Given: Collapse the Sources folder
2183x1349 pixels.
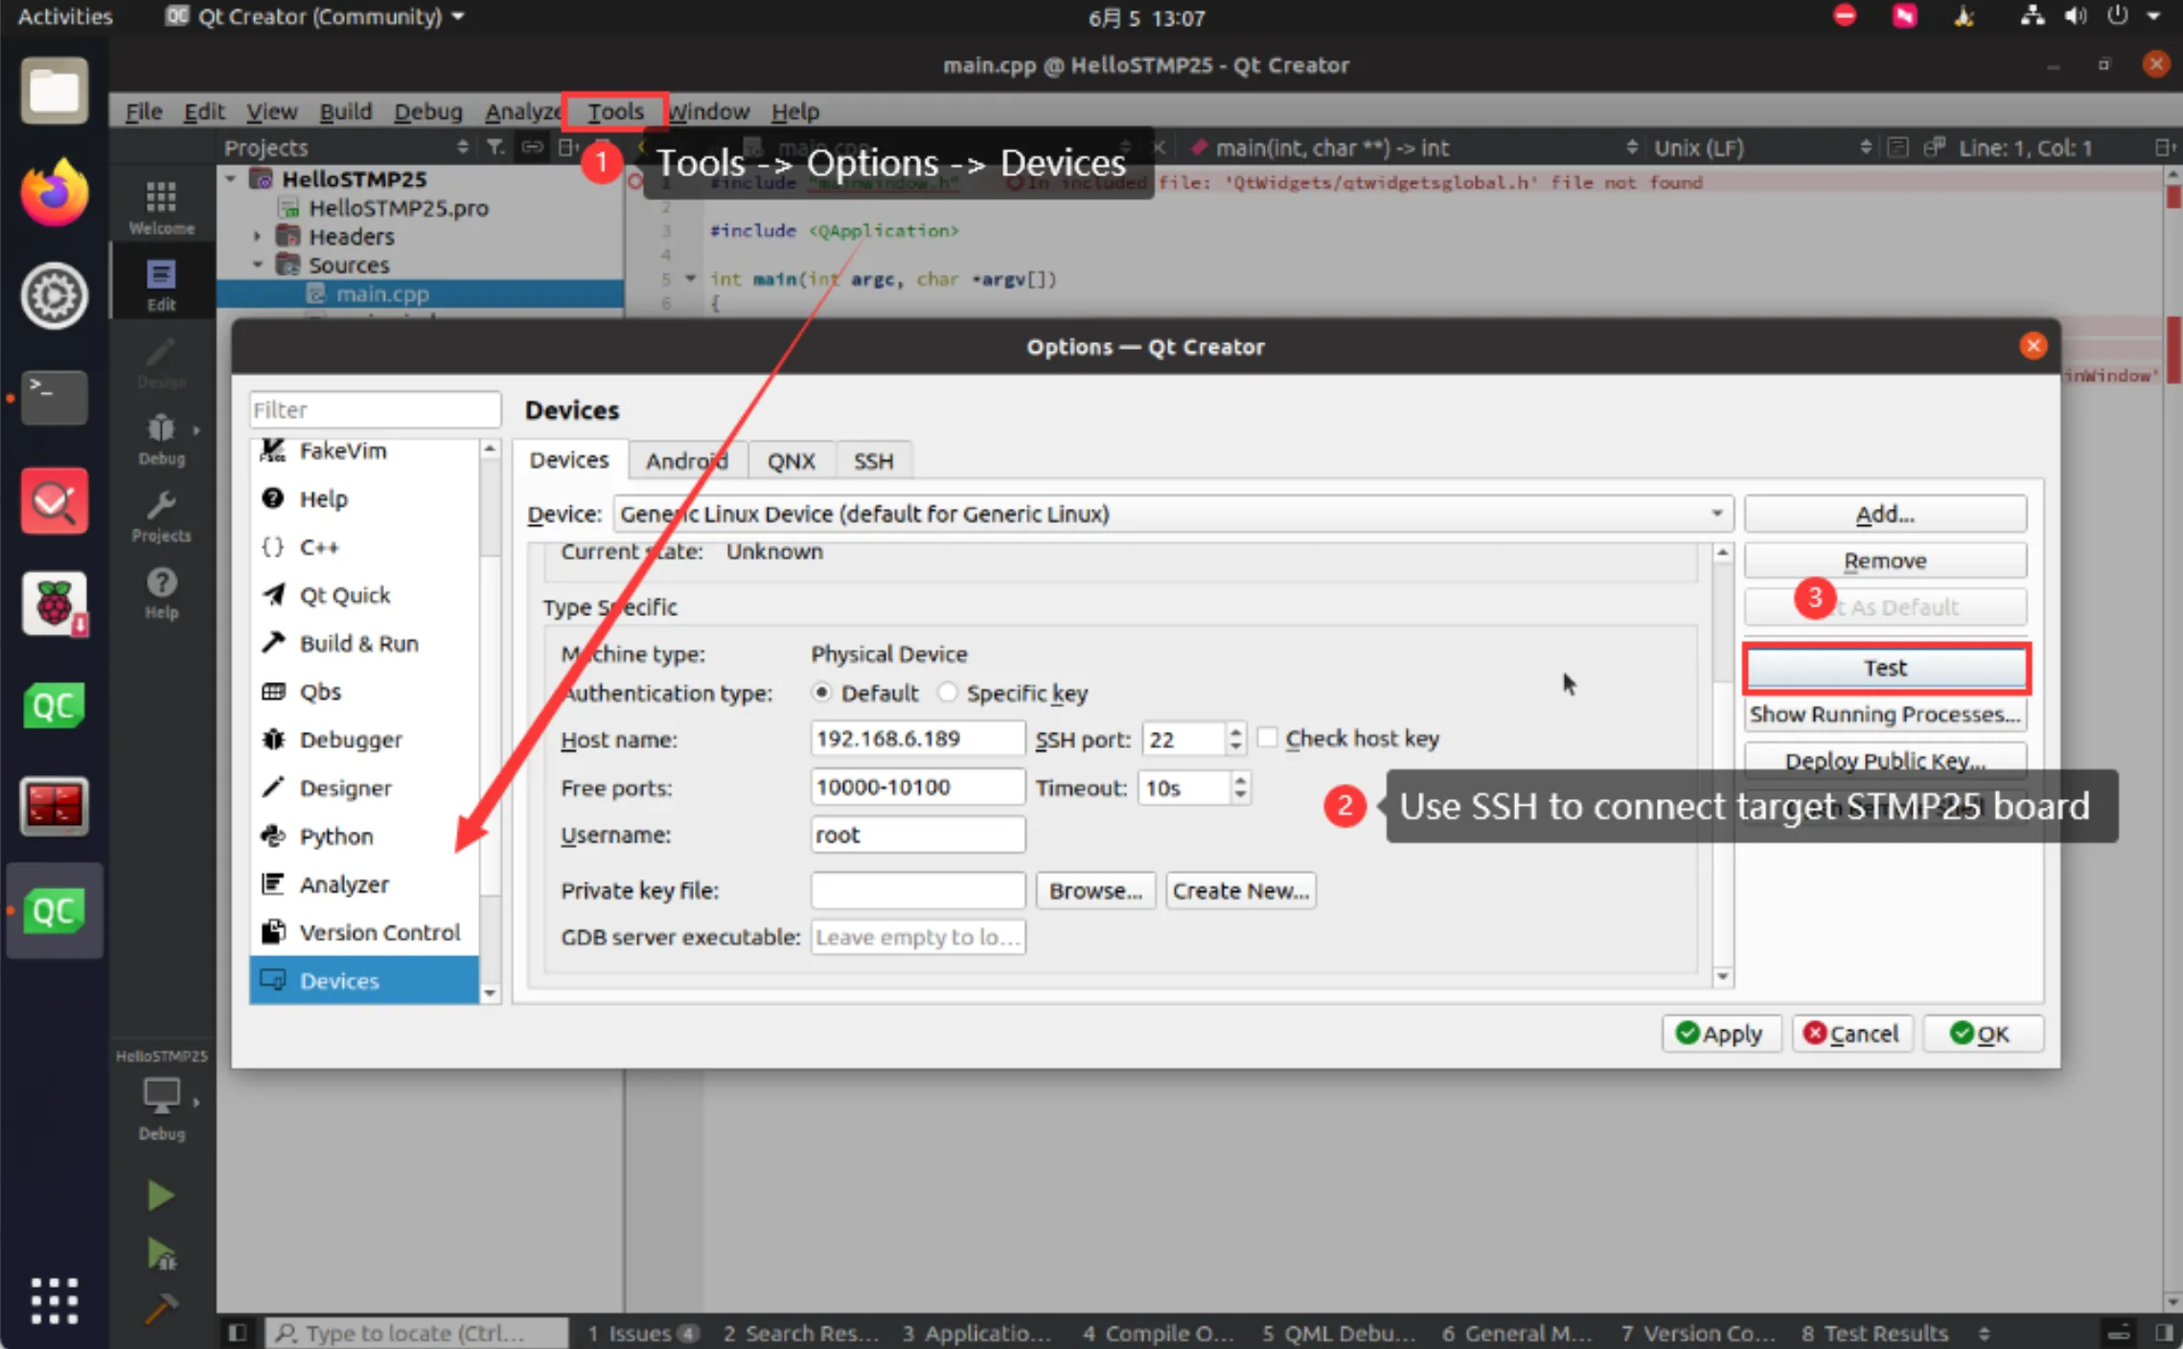Looking at the screenshot, I should pos(257,264).
